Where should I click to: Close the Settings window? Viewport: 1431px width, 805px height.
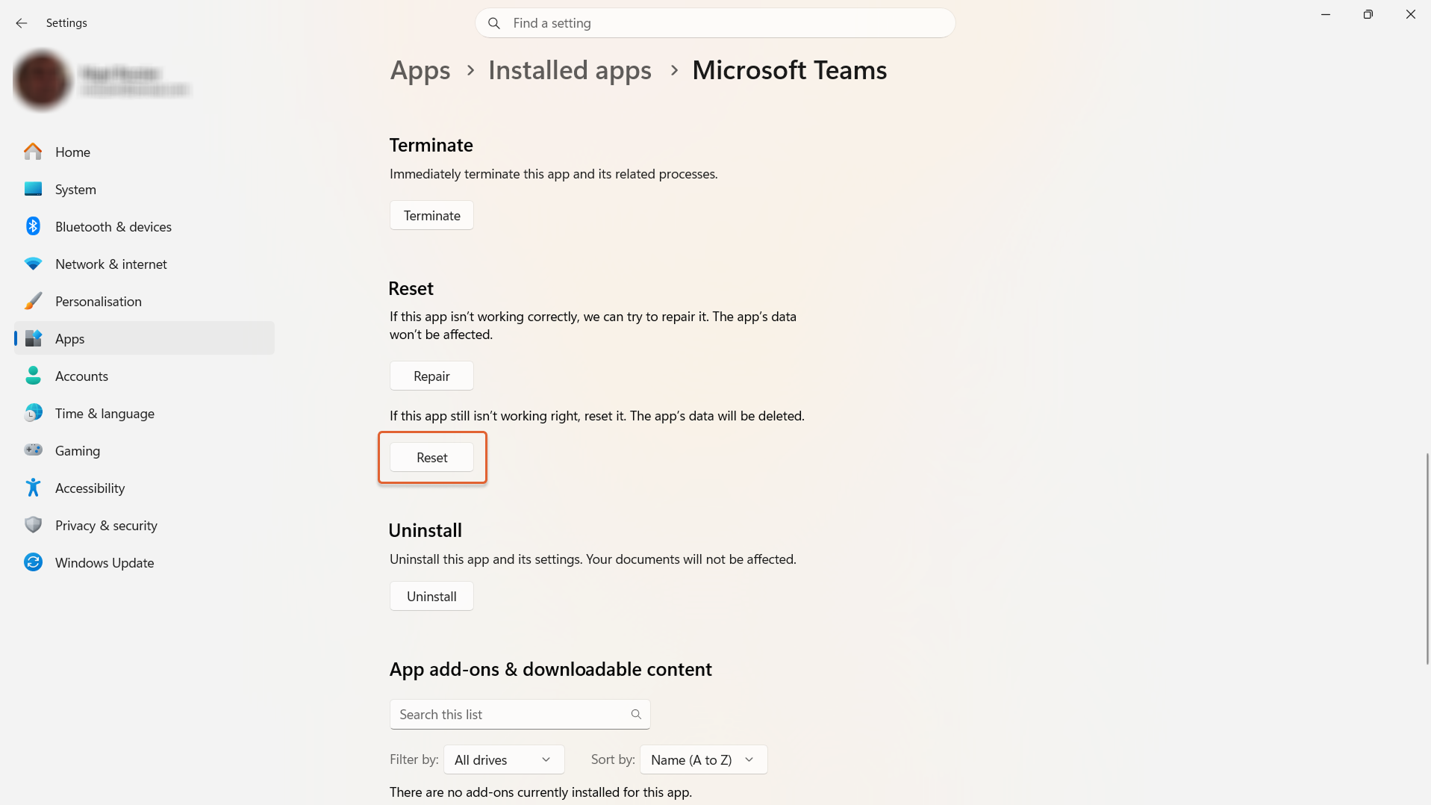coord(1410,14)
